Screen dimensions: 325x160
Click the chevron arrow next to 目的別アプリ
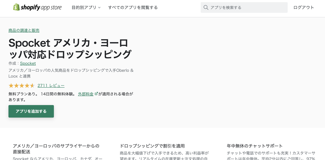click(99, 8)
